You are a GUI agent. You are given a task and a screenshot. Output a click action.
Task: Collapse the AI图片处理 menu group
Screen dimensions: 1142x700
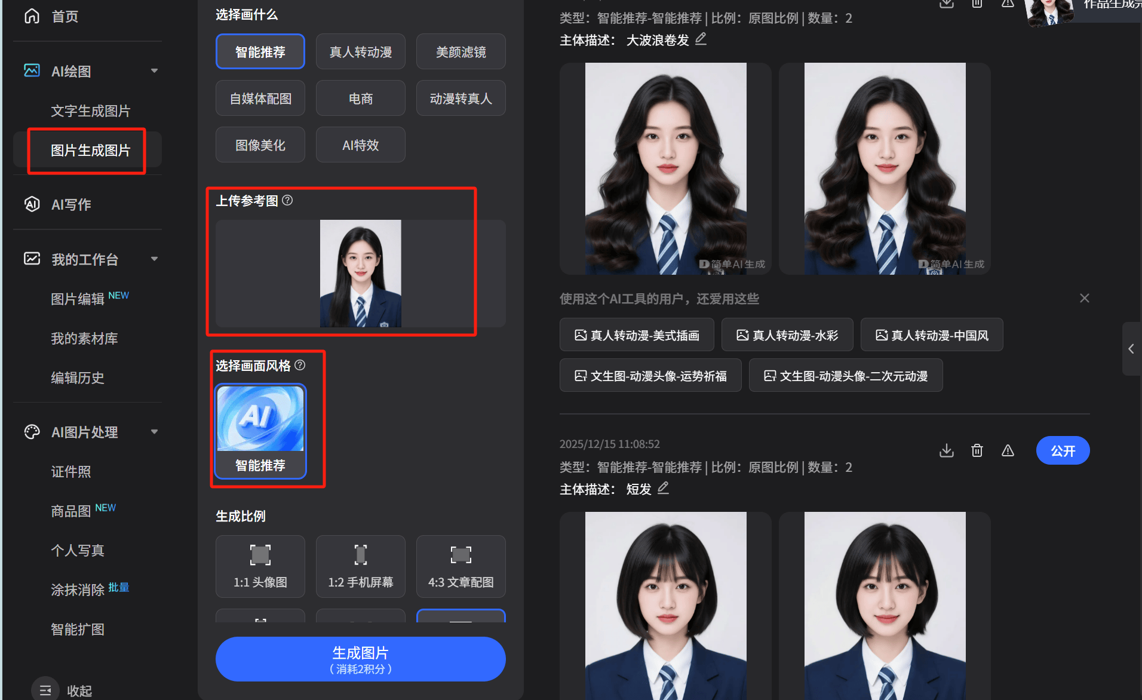[155, 432]
